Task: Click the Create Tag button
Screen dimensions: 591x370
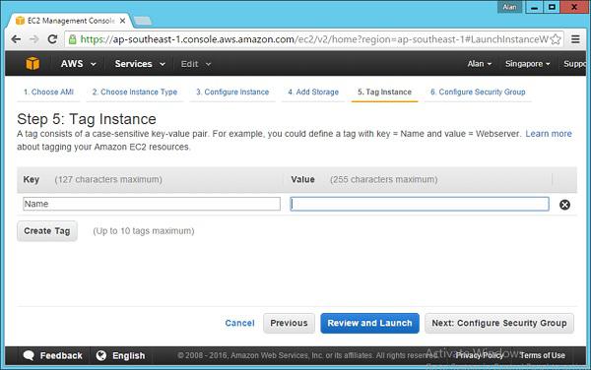Action: coord(47,230)
